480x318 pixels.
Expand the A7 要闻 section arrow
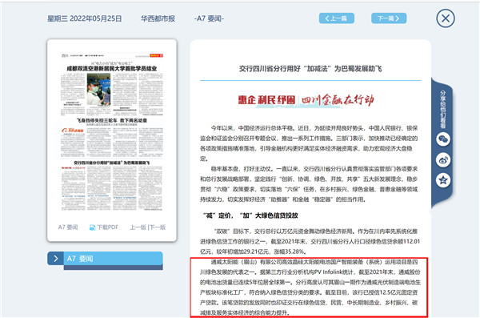click(55, 259)
